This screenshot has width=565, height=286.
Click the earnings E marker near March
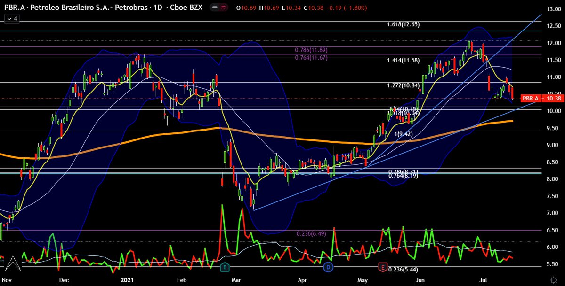(x=226, y=267)
